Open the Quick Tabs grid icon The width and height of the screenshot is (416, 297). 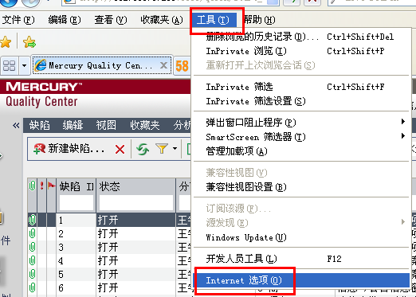(x=9, y=65)
